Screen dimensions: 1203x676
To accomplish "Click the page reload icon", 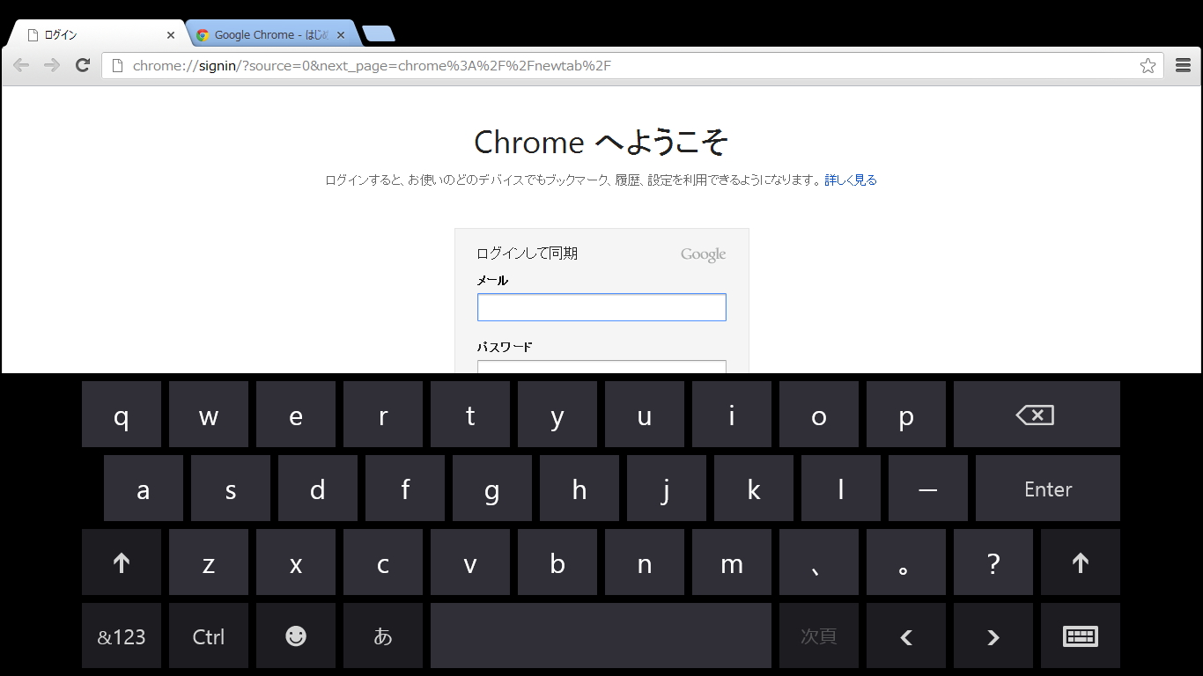I will point(83,65).
